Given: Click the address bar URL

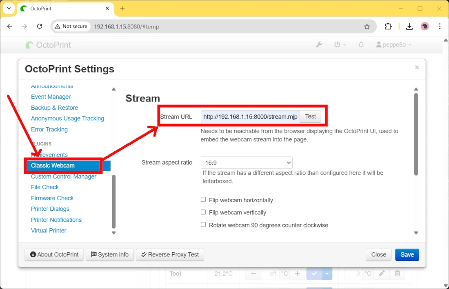Looking at the screenshot, I should tap(127, 26).
